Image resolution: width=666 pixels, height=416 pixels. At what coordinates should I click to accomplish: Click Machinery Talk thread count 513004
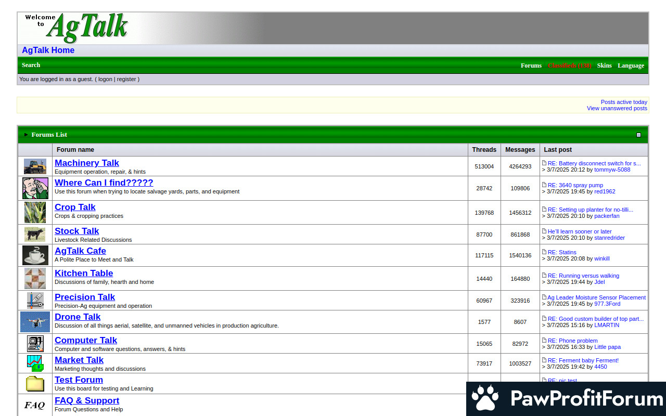484,166
